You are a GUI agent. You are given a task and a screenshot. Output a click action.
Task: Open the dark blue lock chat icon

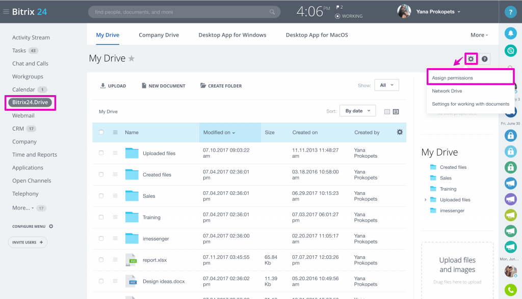pos(510,136)
